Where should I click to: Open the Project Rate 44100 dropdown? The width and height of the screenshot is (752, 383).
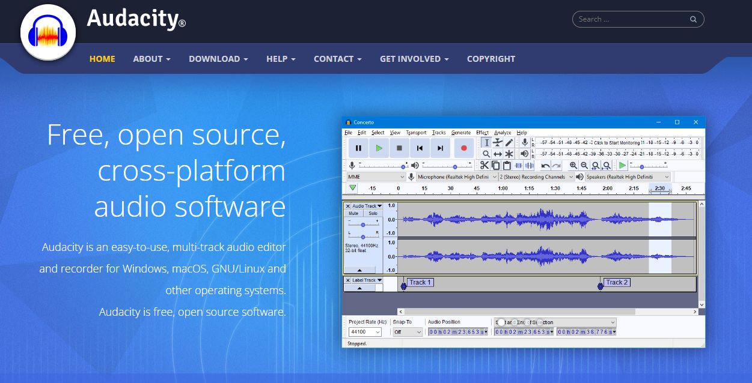pyautogui.click(x=365, y=332)
